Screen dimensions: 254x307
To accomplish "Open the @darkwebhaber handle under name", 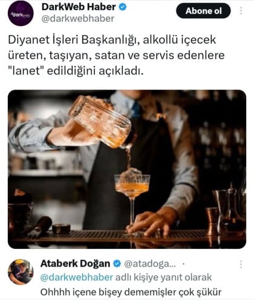I will click(78, 19).
